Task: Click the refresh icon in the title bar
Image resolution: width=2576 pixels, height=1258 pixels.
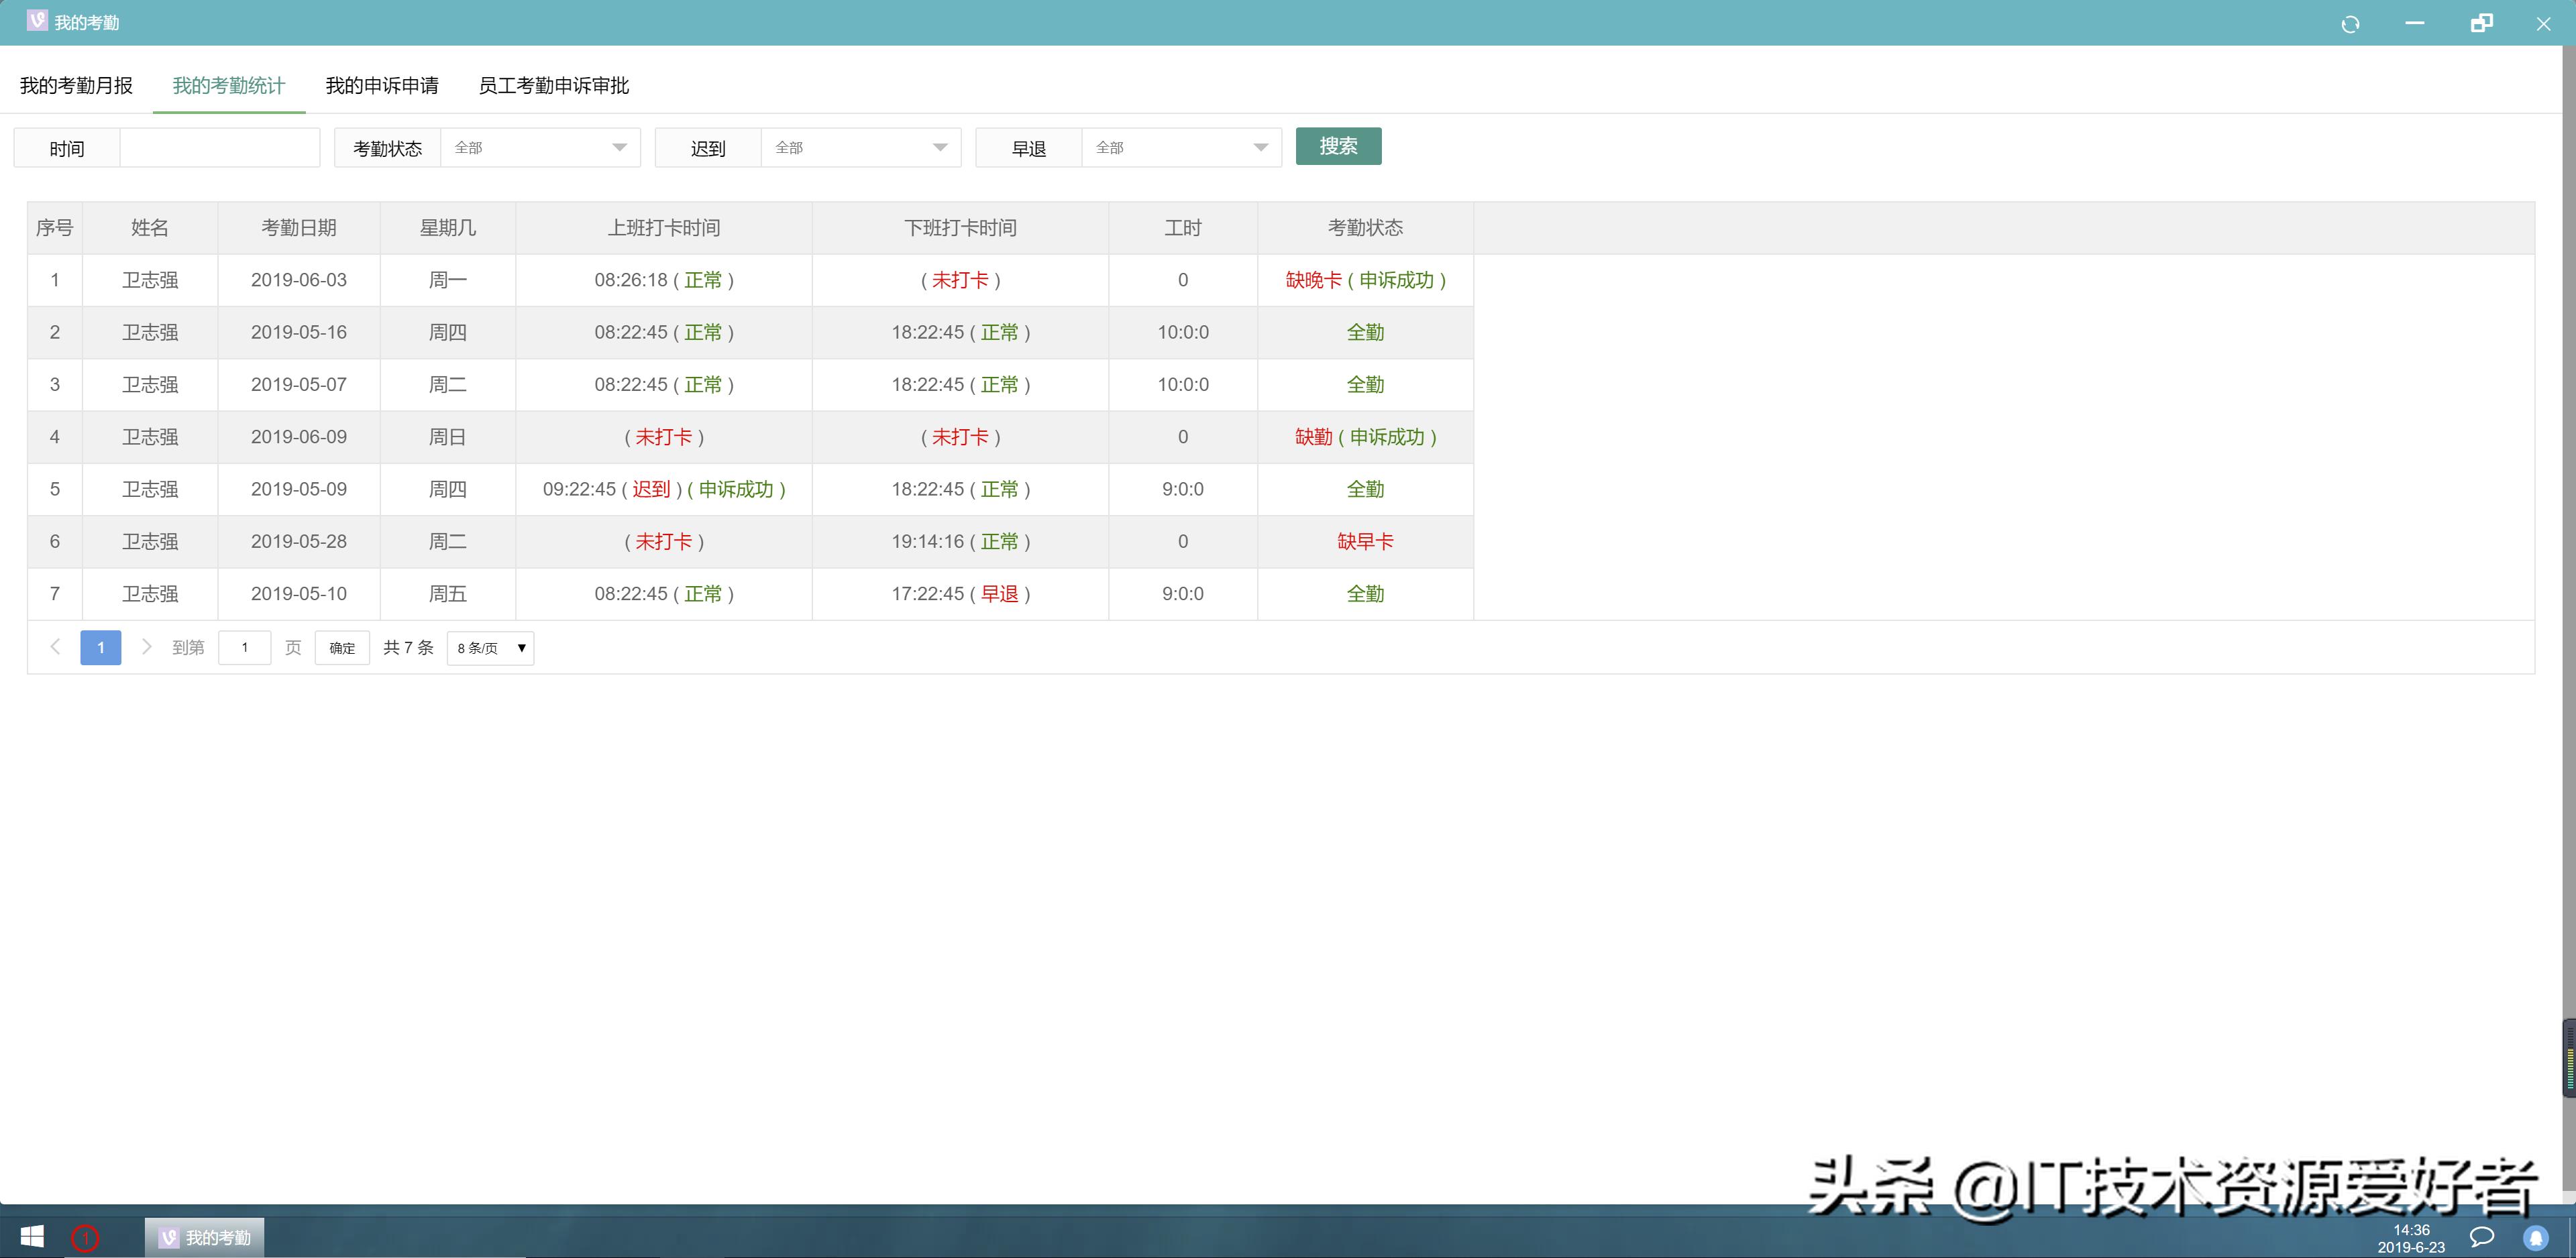Action: click(2352, 22)
